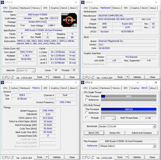This screenshot has height=160, width=161.
Task: Click Close in the CPU window
Action: (72, 77)
